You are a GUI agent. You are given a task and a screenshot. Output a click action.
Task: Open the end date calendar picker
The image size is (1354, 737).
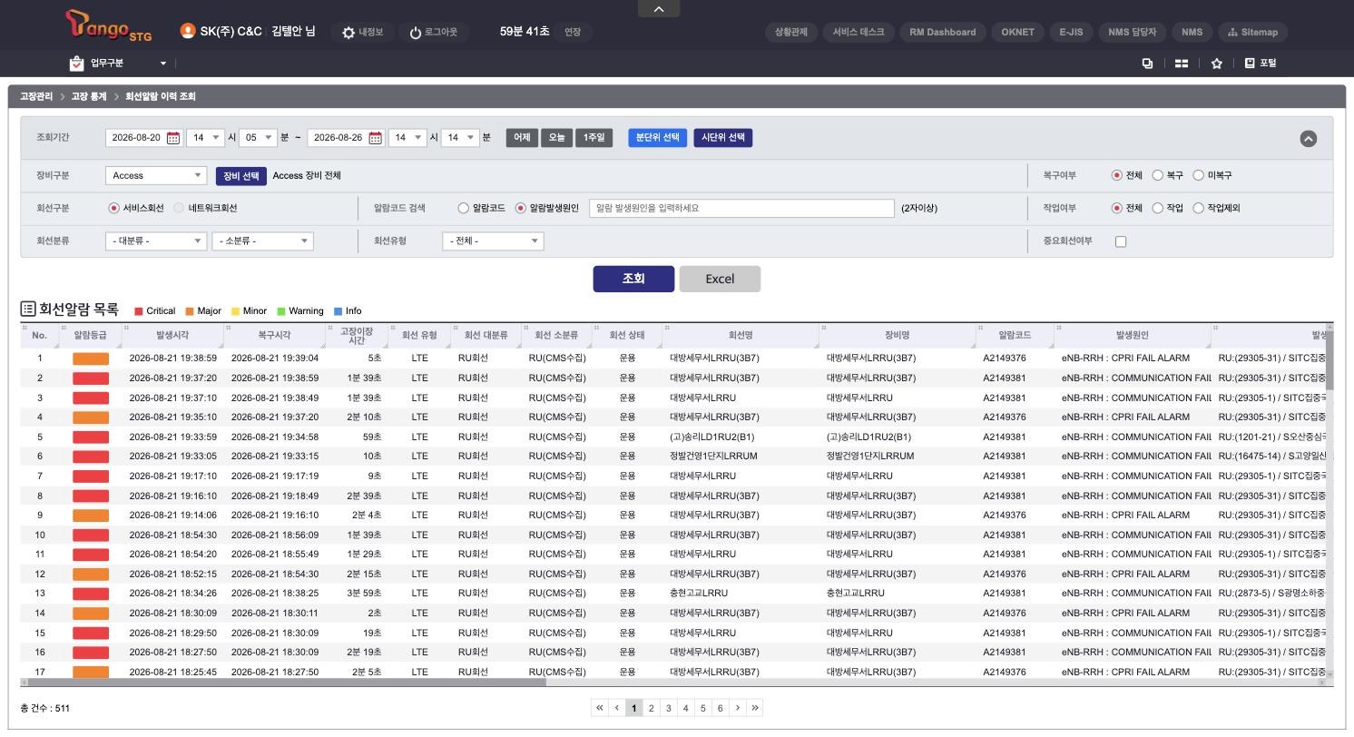[x=375, y=138]
